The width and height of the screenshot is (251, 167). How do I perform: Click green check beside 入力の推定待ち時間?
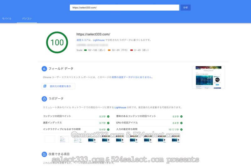coord(181,129)
